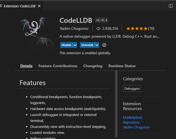The image size is (176, 139).
Task: Select the Details tab
Action: [x=26, y=66]
